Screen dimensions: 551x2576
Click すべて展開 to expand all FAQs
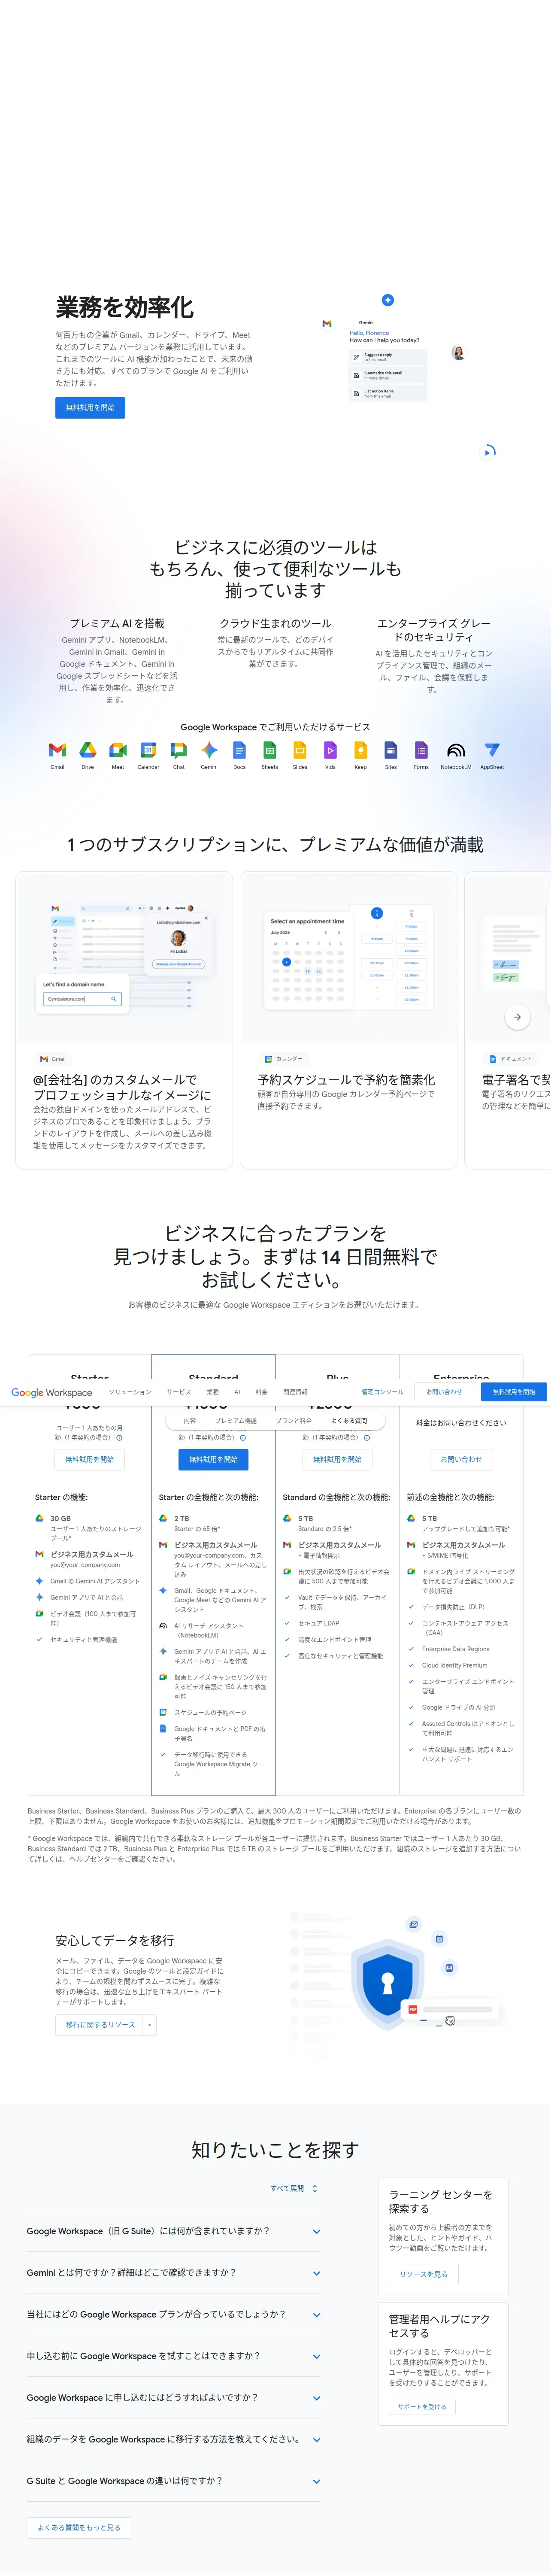coord(294,2189)
